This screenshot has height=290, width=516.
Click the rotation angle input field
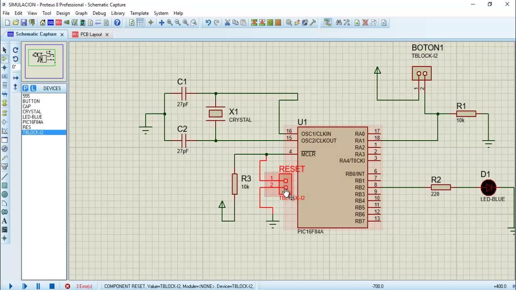15,67
